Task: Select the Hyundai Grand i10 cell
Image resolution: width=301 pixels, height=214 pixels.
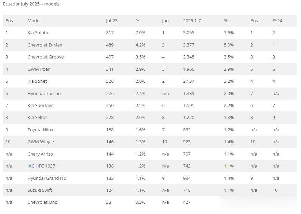Action: click(47, 178)
